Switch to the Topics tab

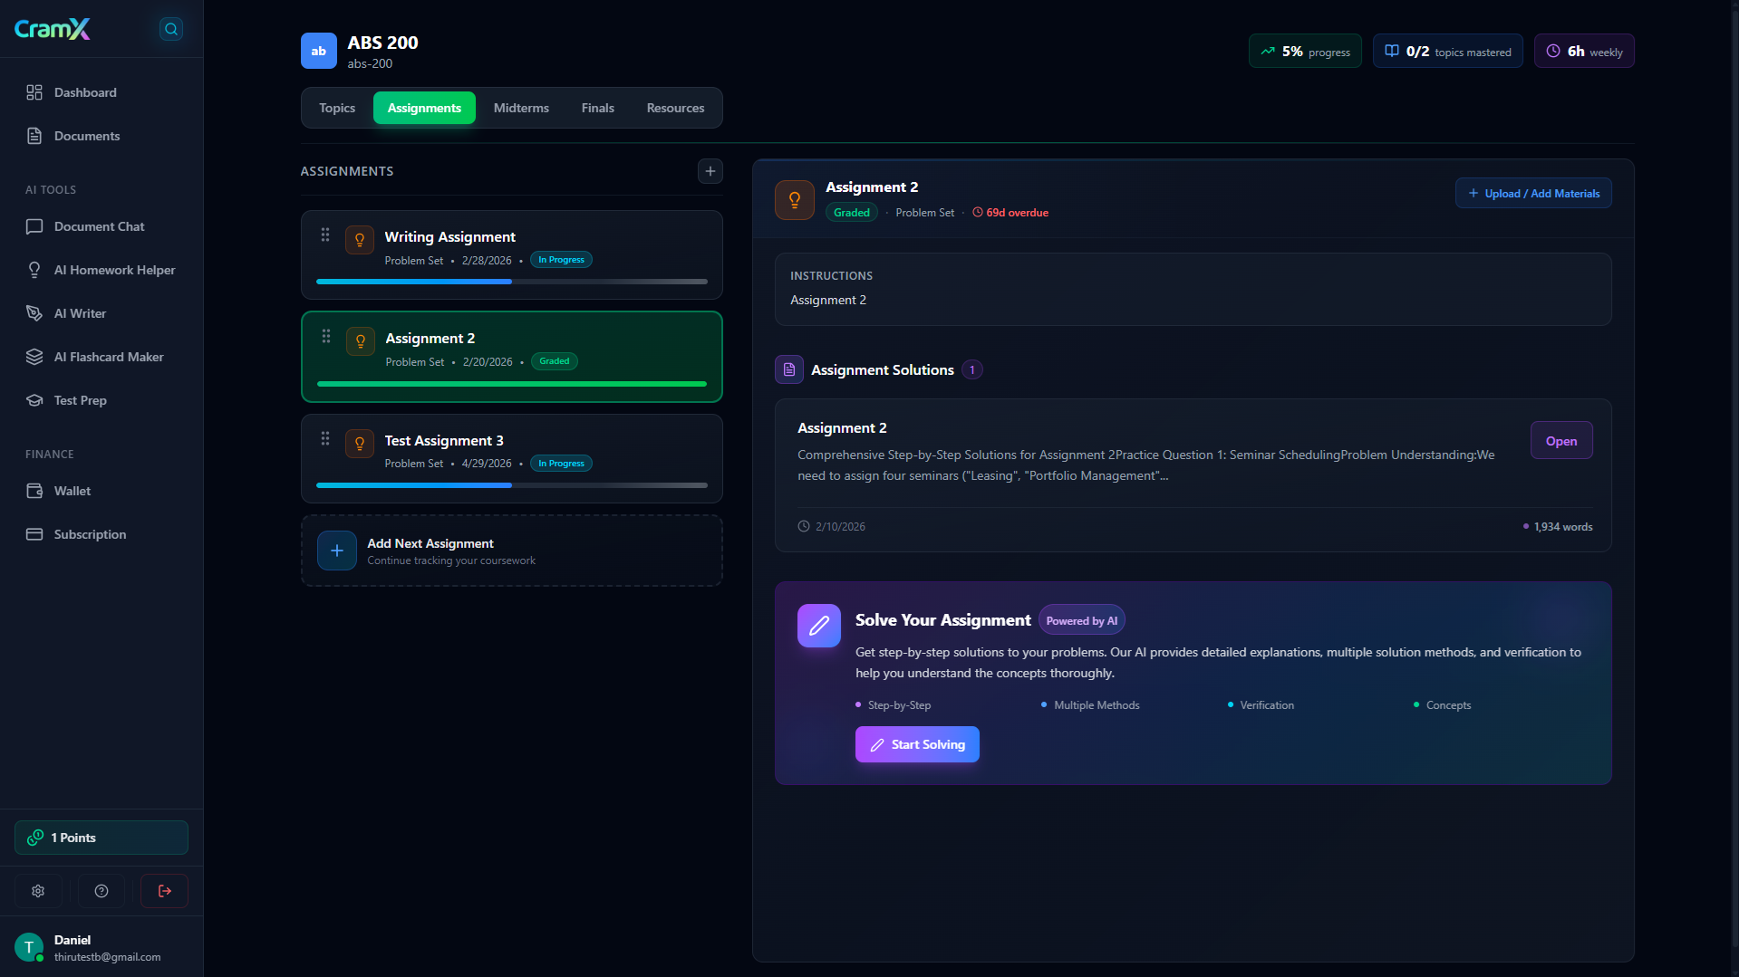pyautogui.click(x=337, y=108)
